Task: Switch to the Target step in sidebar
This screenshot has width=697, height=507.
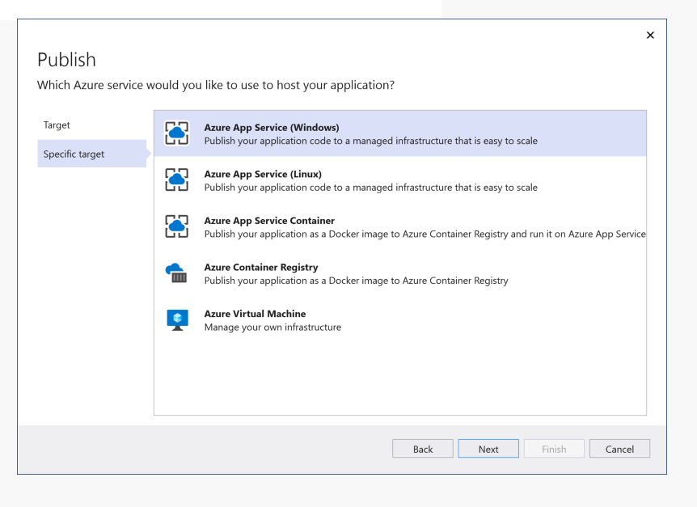Action: click(x=57, y=125)
